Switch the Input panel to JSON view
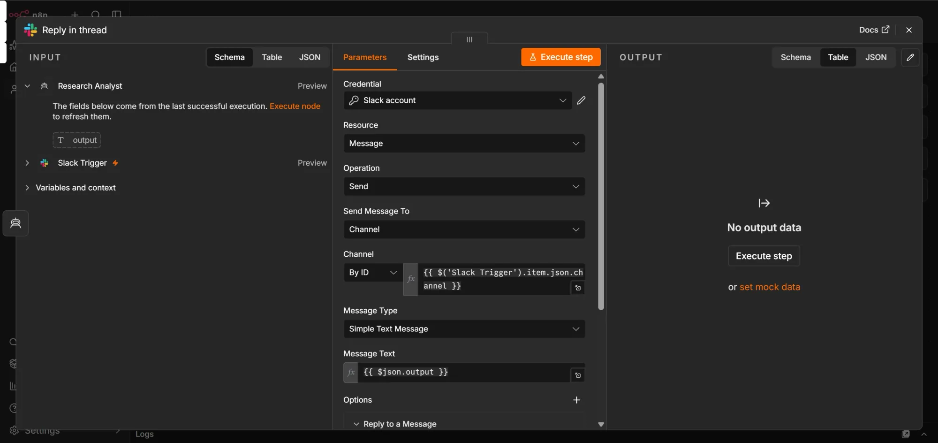Image resolution: width=938 pixels, height=443 pixels. pyautogui.click(x=310, y=57)
